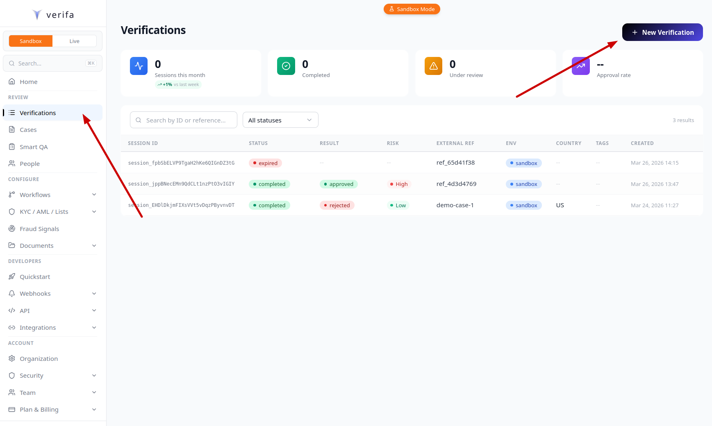Click the Sandbox Mode banner pill
The image size is (712, 426).
click(x=412, y=9)
